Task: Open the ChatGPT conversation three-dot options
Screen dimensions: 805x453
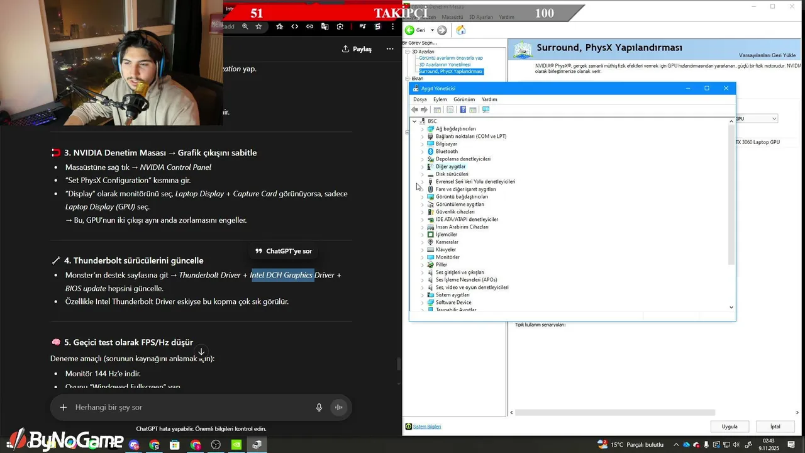Action: point(390,48)
